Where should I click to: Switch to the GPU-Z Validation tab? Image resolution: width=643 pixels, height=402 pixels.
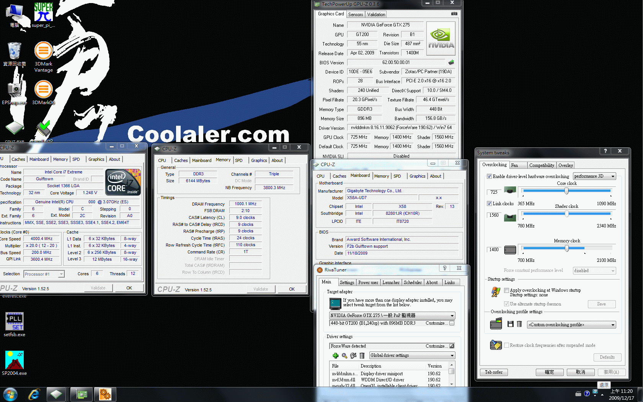pos(376,15)
